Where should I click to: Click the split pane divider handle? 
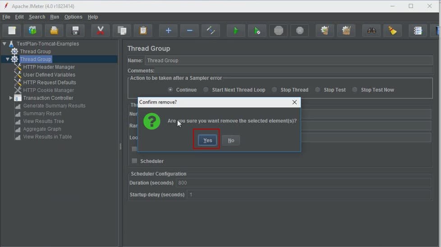pos(120,146)
